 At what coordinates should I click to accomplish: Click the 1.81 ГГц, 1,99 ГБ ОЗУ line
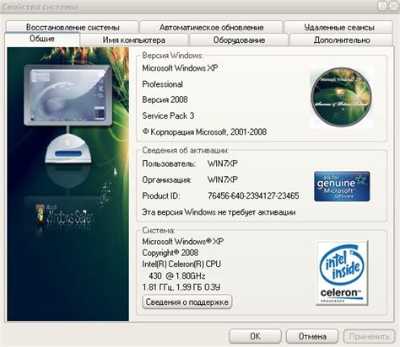point(181,287)
